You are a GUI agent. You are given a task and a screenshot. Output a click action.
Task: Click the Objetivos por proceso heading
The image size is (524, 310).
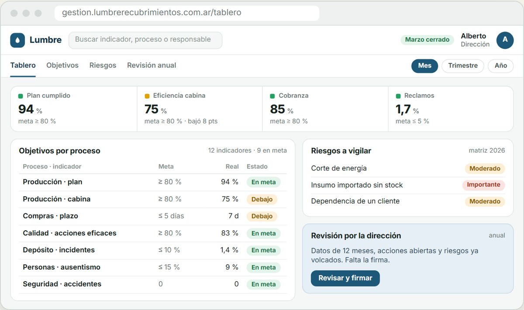[x=59, y=151]
